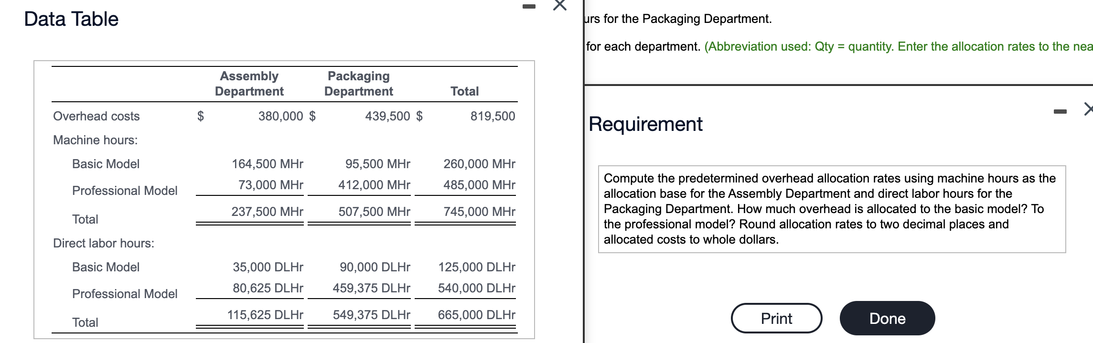Click the 380,000 Assembly overhead cost value
Image resolution: width=1093 pixels, height=343 pixels.
280,116
